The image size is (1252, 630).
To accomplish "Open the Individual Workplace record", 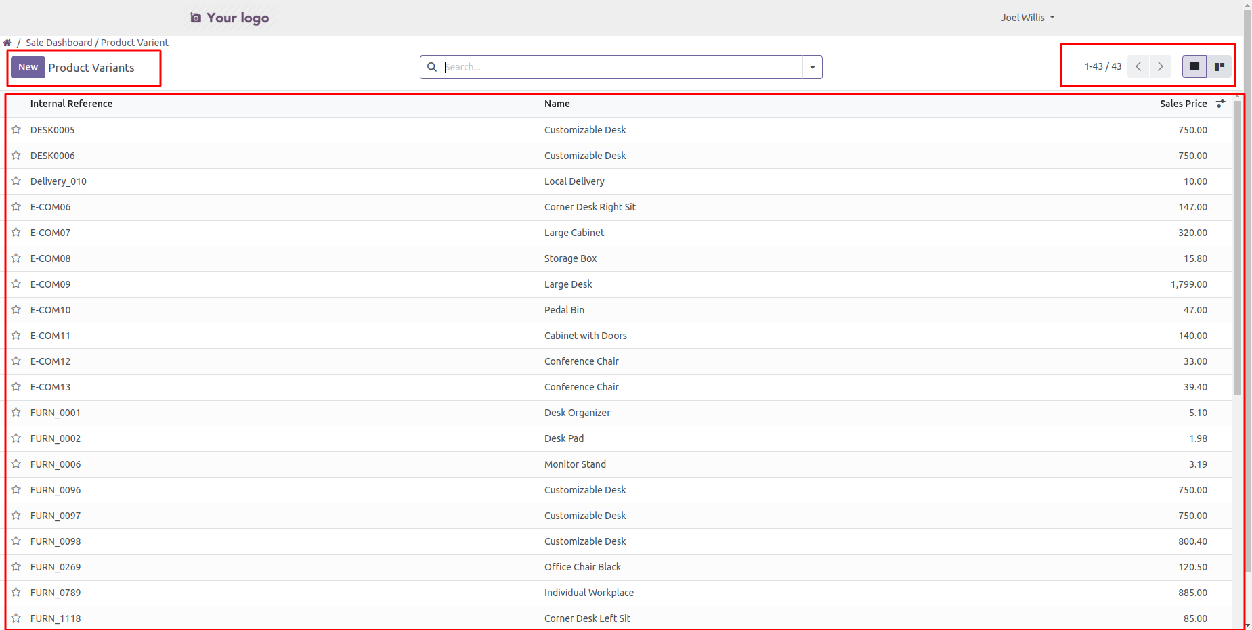I will coord(589,593).
